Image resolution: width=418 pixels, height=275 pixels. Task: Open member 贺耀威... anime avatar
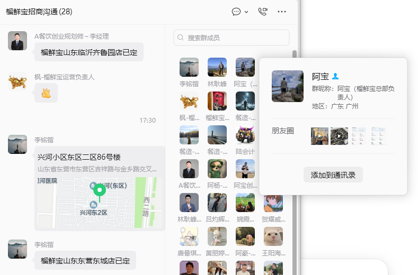click(x=273, y=204)
